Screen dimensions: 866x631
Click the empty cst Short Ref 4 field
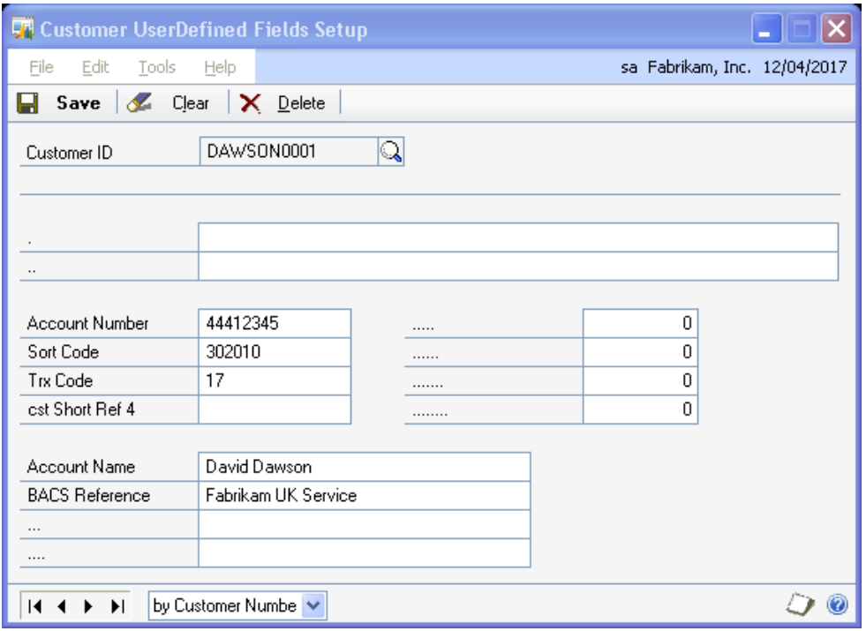tap(275, 410)
